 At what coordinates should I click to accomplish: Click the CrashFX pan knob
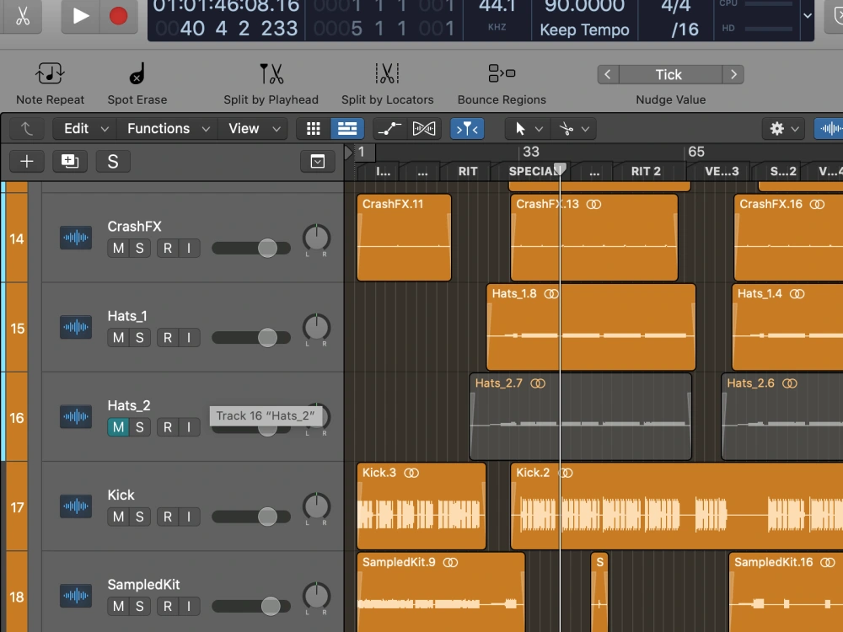pos(316,238)
